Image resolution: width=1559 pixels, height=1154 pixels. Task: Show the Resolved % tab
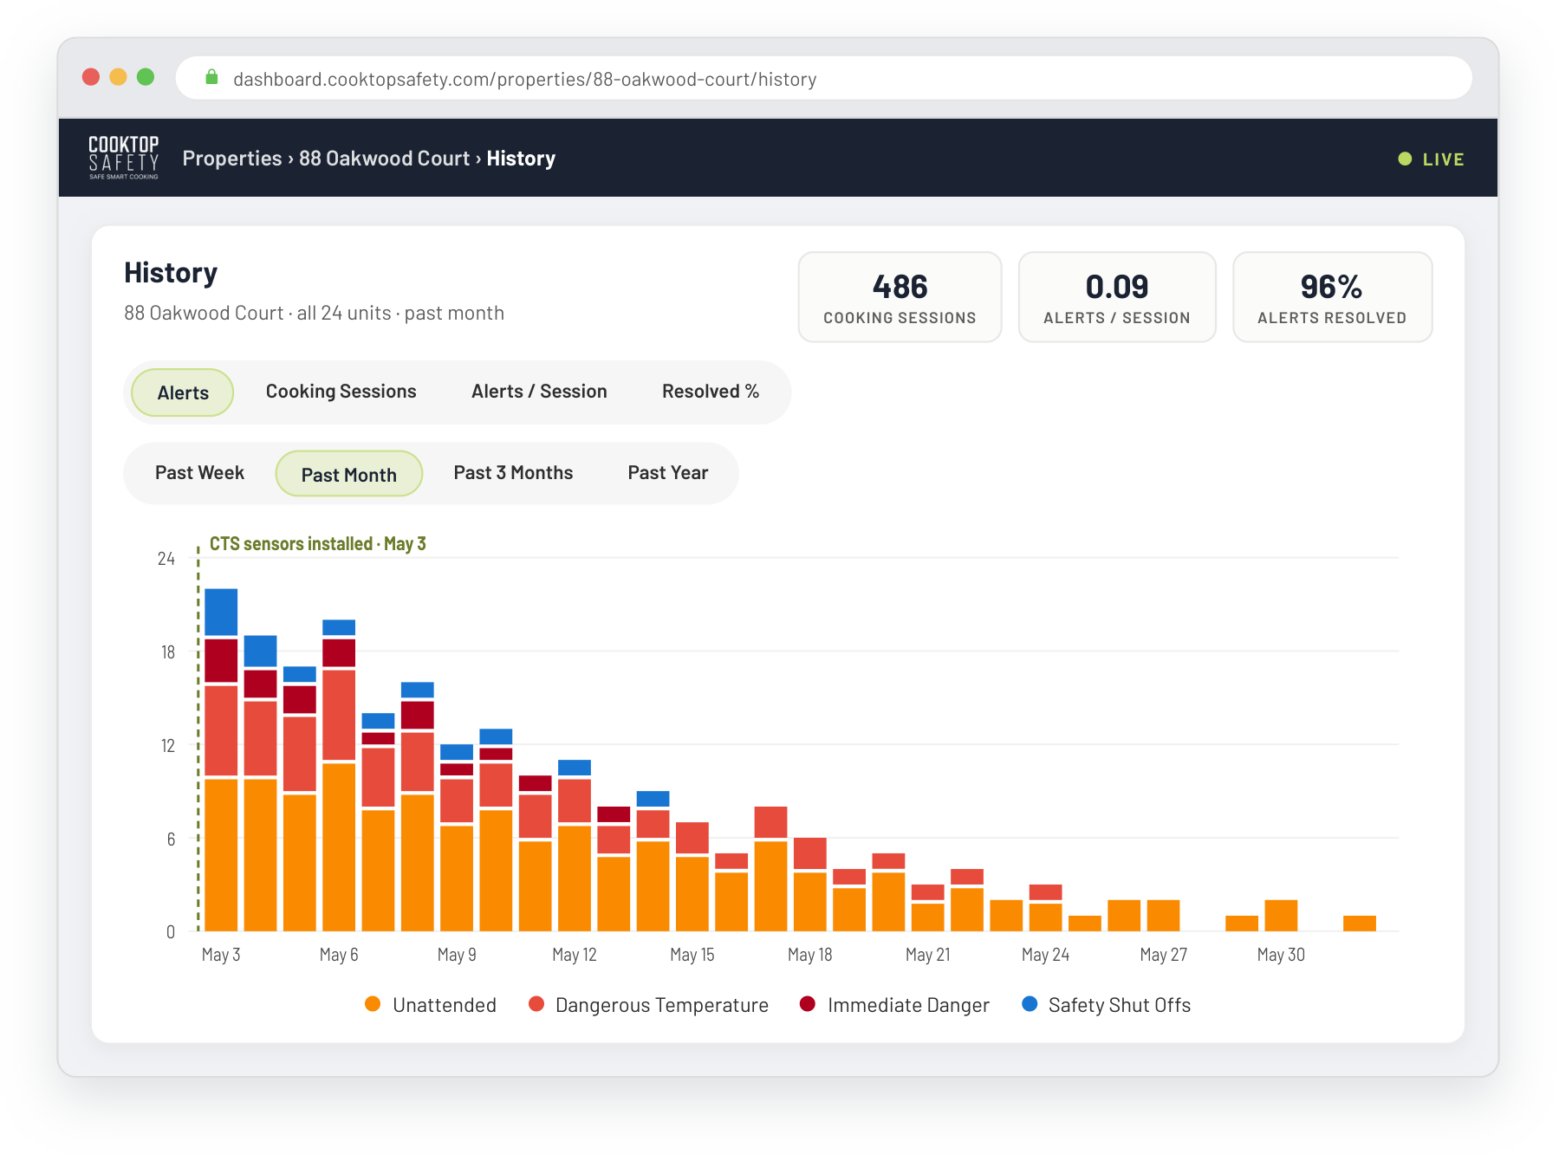711,392
